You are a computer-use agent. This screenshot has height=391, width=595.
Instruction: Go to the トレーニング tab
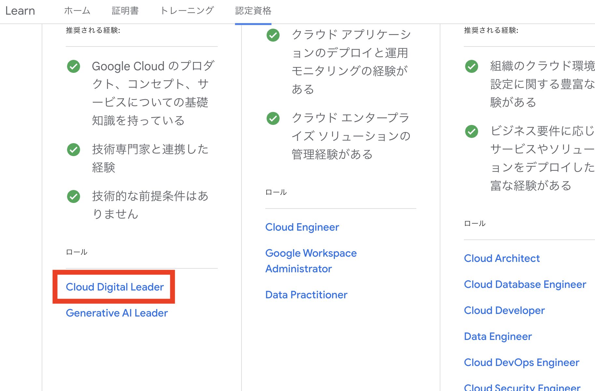click(x=187, y=11)
